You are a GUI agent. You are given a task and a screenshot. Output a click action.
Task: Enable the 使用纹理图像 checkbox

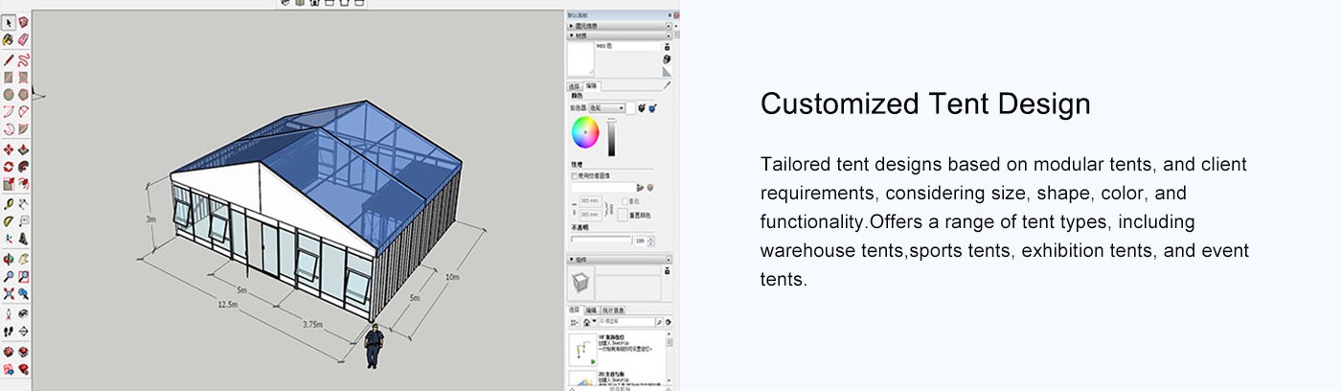pos(575,175)
